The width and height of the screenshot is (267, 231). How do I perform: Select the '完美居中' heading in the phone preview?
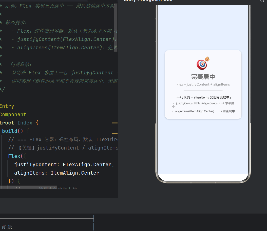click(203, 77)
